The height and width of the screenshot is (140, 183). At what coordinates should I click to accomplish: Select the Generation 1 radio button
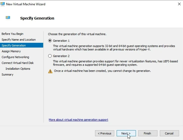50,41
